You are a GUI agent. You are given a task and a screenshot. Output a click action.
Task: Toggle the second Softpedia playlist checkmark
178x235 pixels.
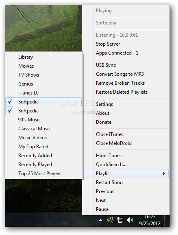click(10, 111)
